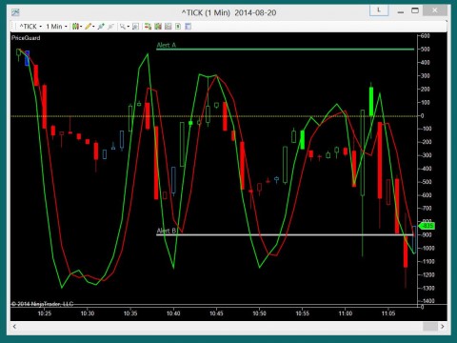This screenshot has width=457, height=343.
Task: Expand the zoom dropdown arrow
Action: pos(129,27)
